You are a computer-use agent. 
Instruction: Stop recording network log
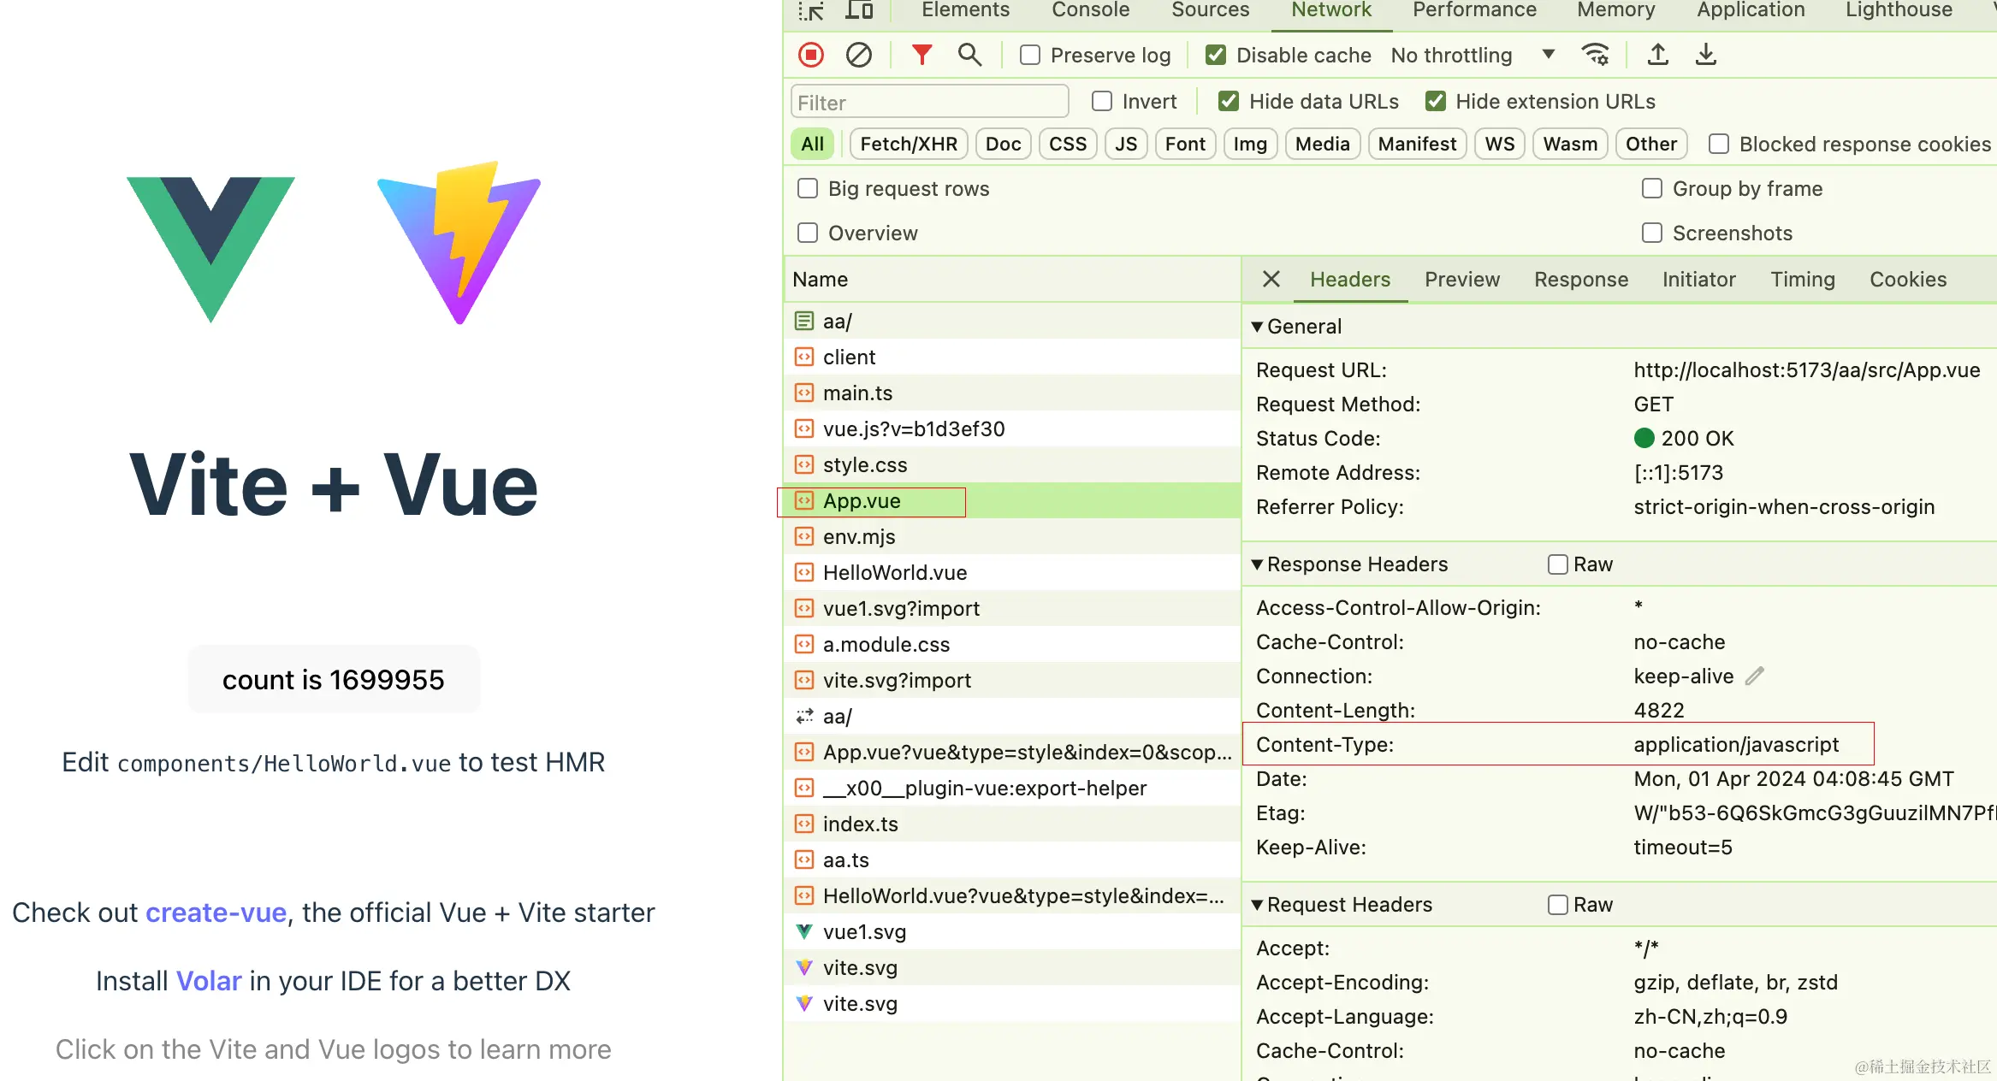(811, 56)
